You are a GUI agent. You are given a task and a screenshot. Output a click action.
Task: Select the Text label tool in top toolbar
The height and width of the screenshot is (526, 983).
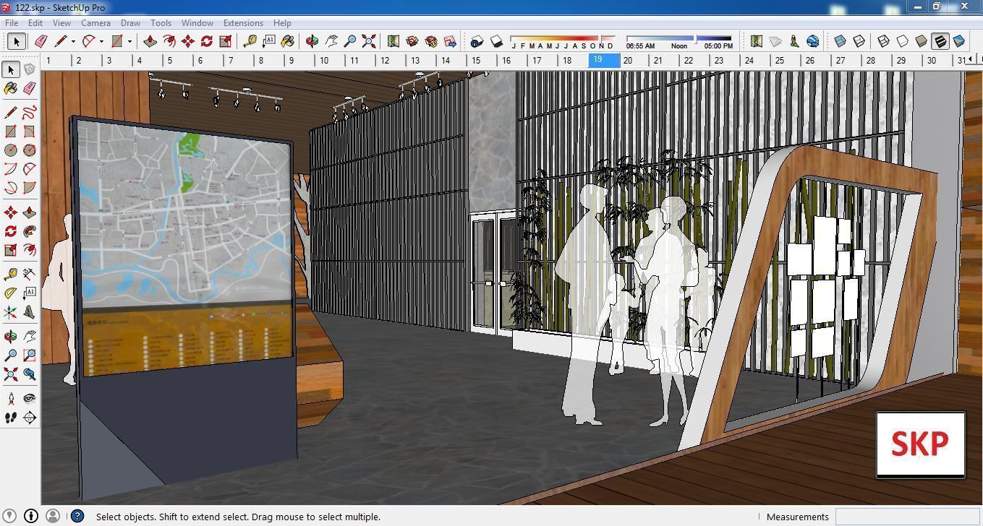coord(269,41)
